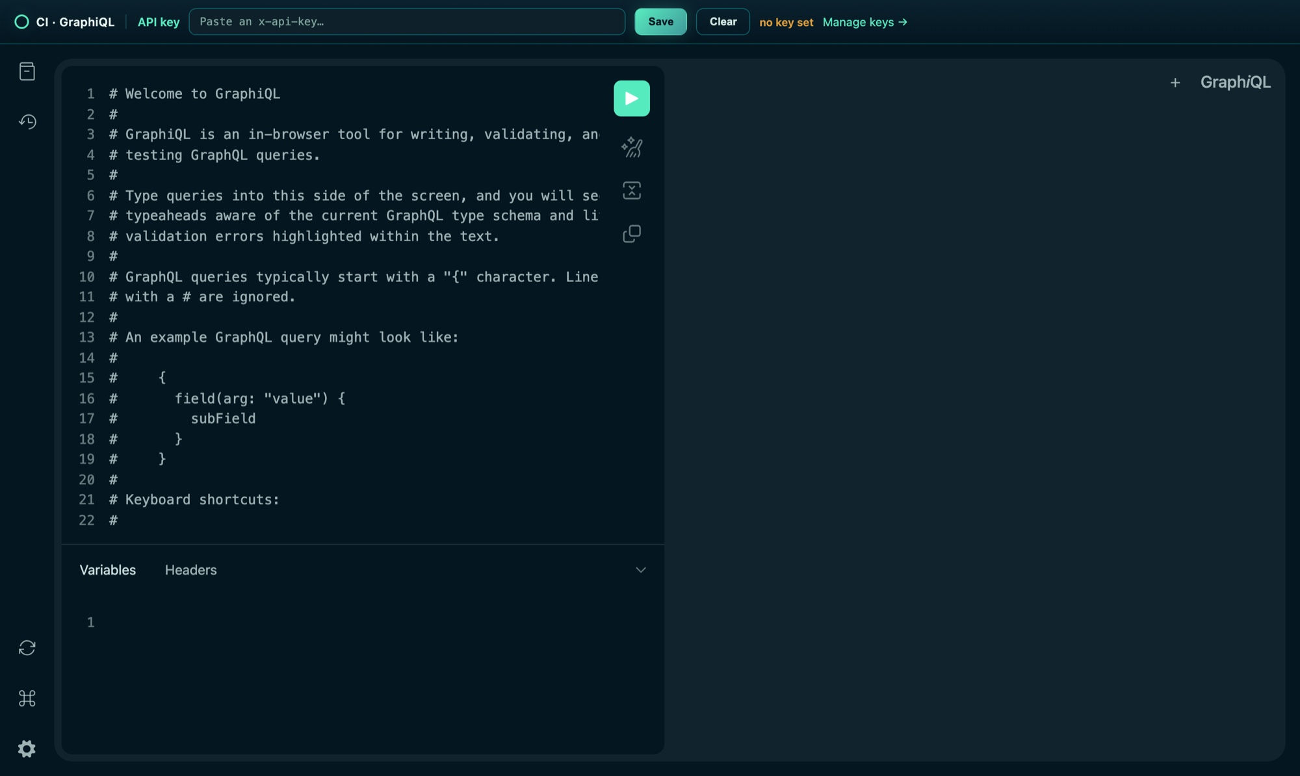Click the 'validation errors highlighted' comment line

(x=304, y=236)
